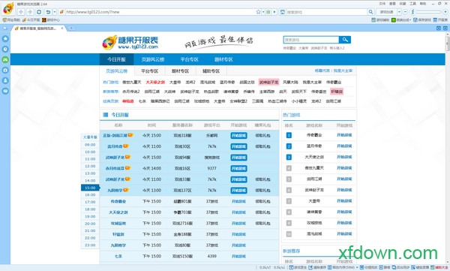Image resolution: width=450 pixels, height=271 pixels.
Task: Open the dropdown next to the undo icon
Action: tap(55, 12)
